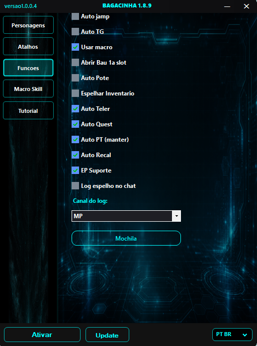The width and height of the screenshot is (257, 346).
Task: Enable the Auto jamp checkbox
Action: pos(75,16)
